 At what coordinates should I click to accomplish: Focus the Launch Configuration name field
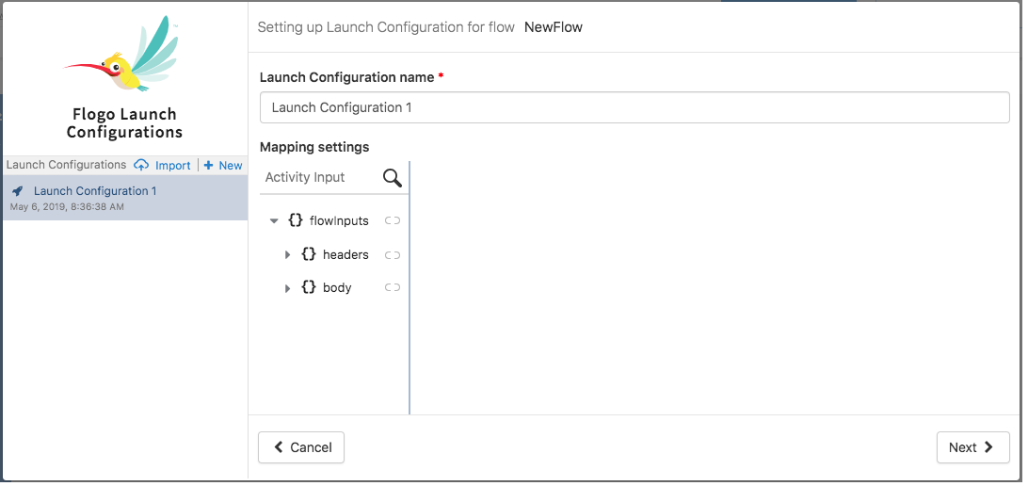634,107
